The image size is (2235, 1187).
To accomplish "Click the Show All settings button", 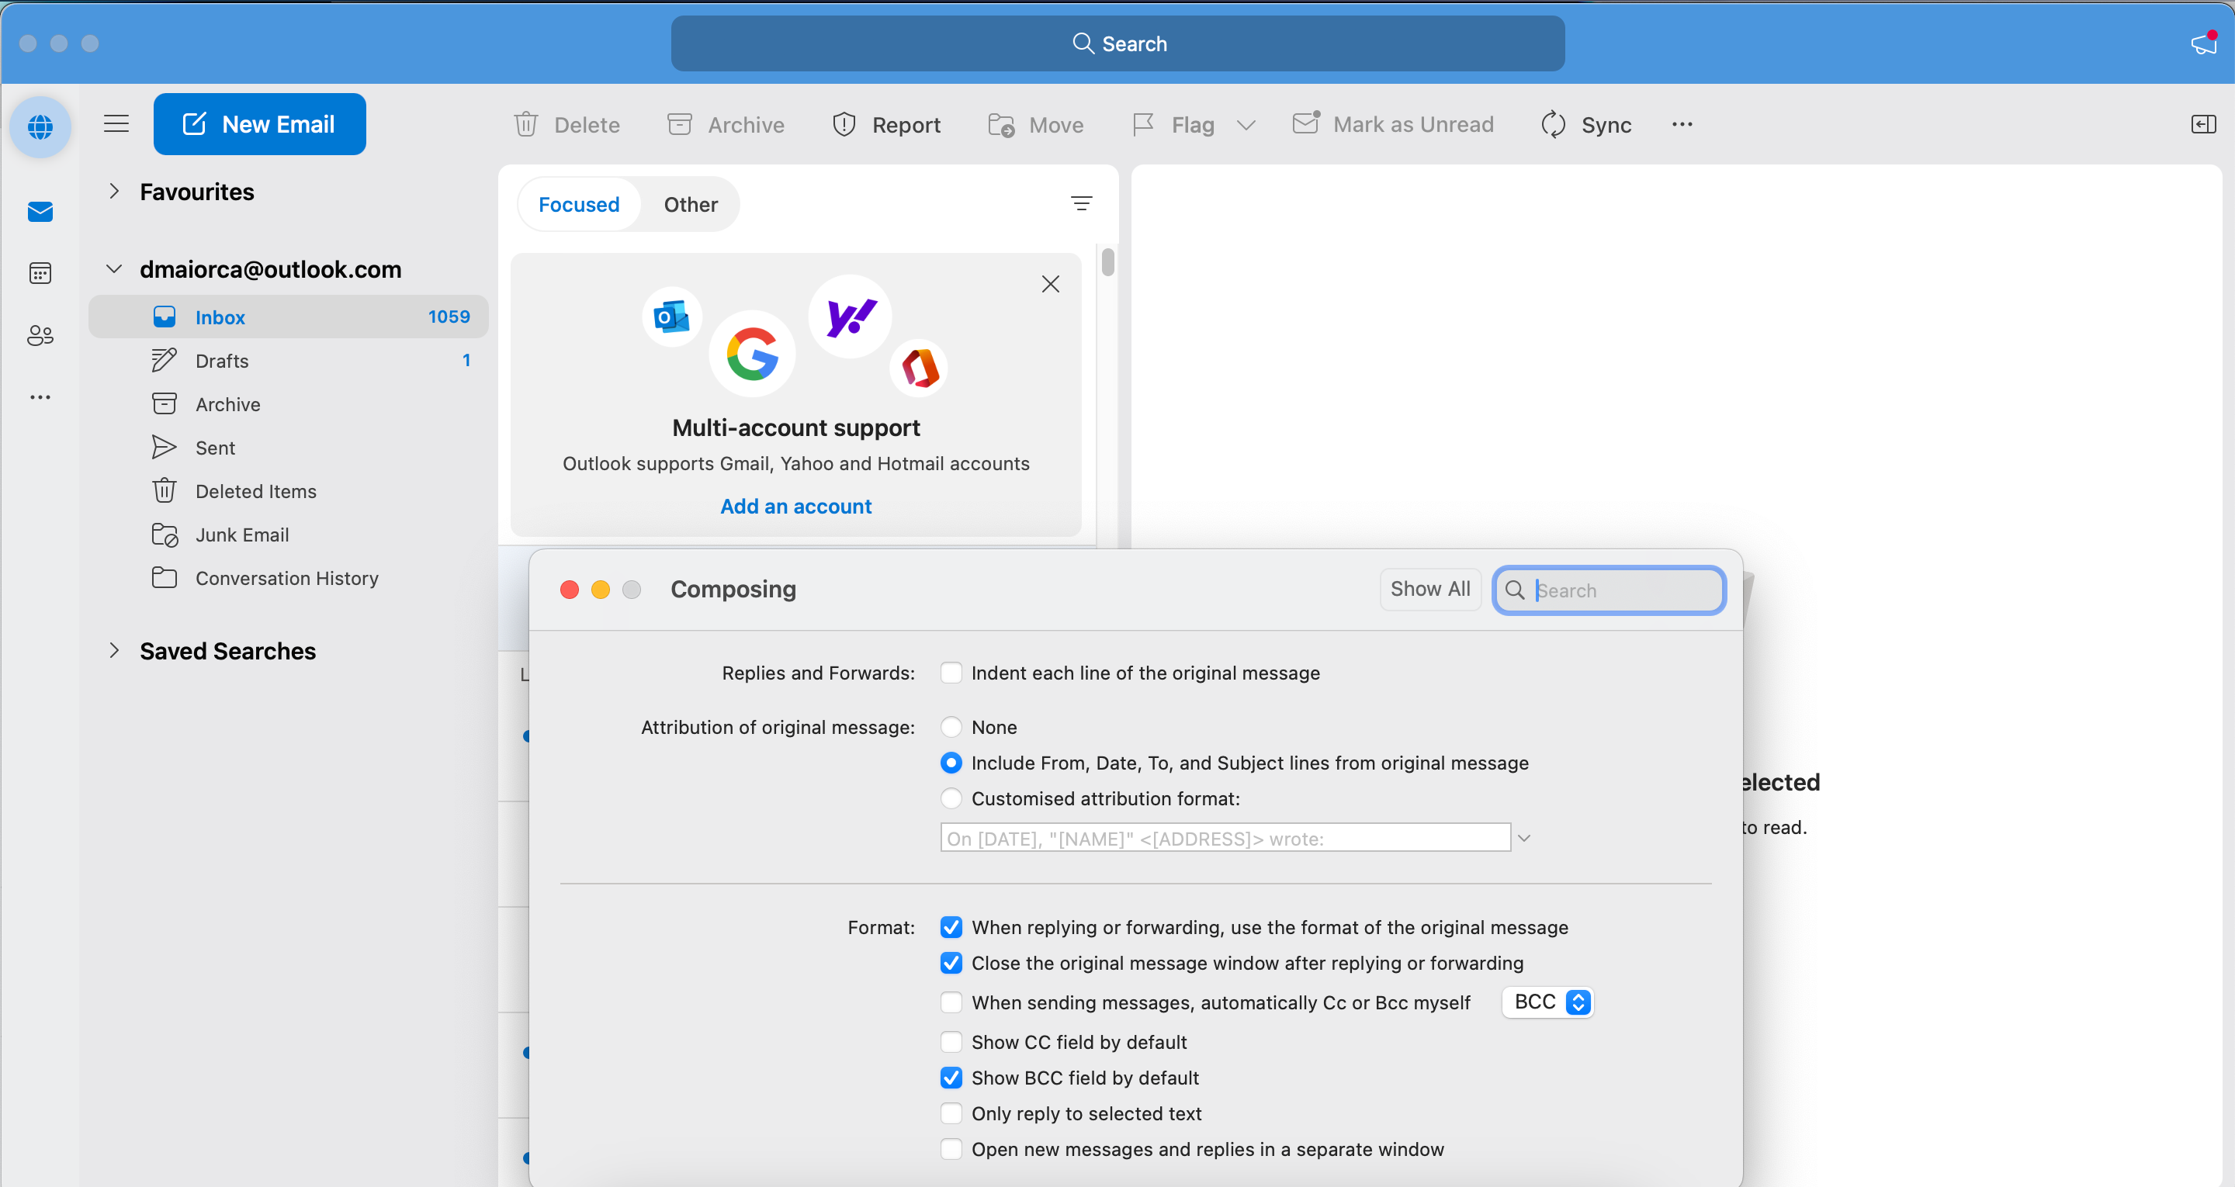I will point(1429,589).
